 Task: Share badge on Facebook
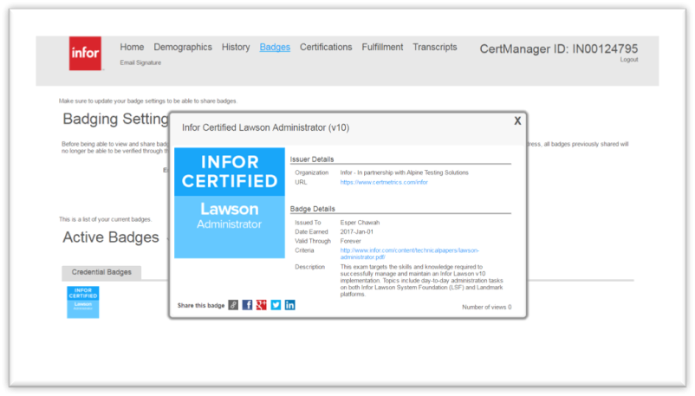(x=247, y=305)
